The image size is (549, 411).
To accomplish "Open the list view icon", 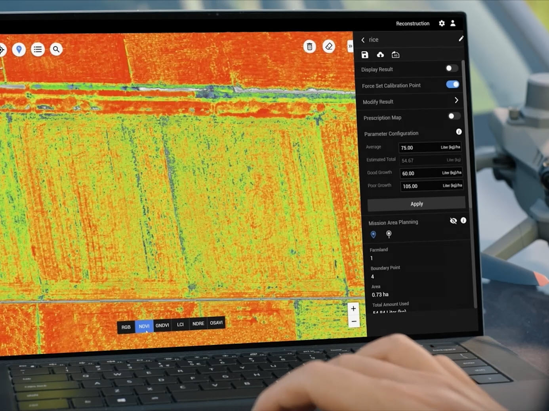I will (38, 49).
